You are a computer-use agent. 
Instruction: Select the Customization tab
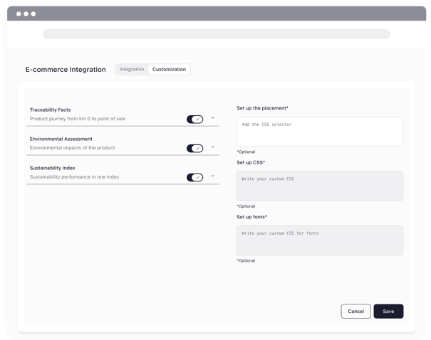click(169, 70)
